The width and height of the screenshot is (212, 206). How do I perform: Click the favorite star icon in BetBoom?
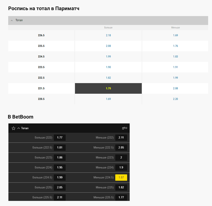click(13, 128)
